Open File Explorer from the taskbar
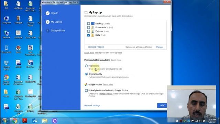 pyautogui.click(x=45, y=121)
